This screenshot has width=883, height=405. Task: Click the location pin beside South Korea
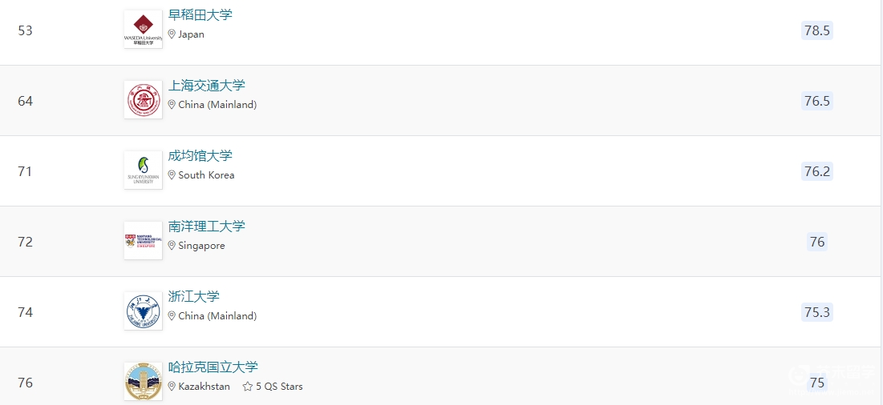coord(172,175)
